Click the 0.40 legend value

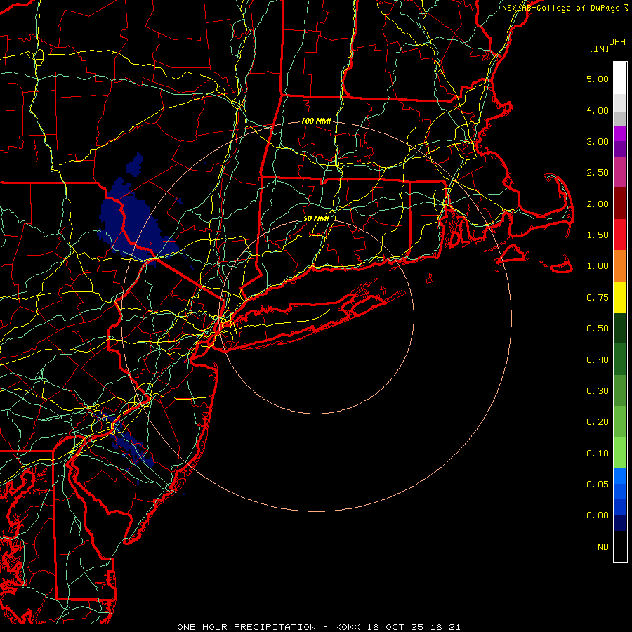pos(598,360)
